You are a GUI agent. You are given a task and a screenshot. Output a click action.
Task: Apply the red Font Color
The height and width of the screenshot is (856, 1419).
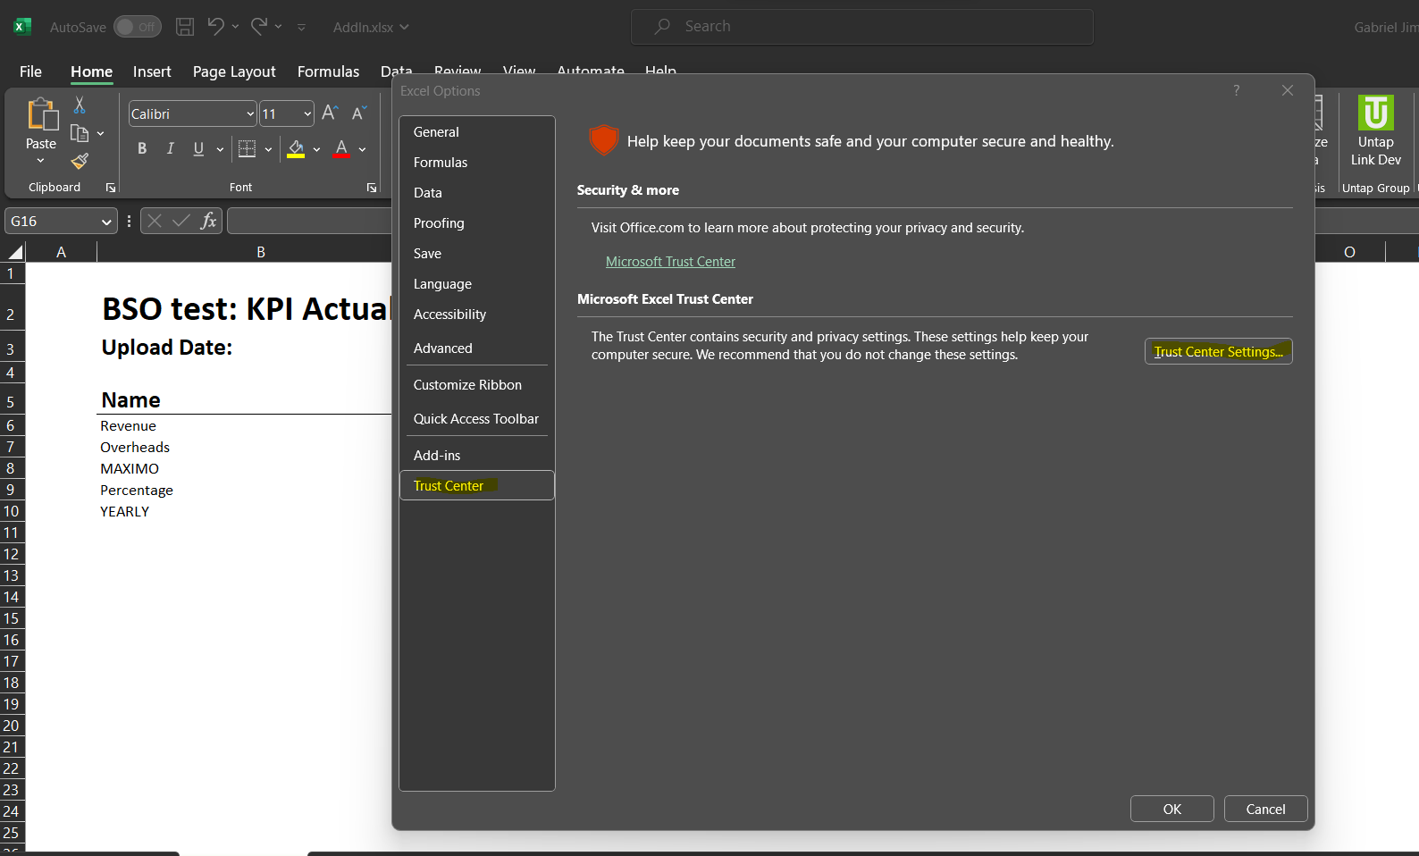click(341, 148)
